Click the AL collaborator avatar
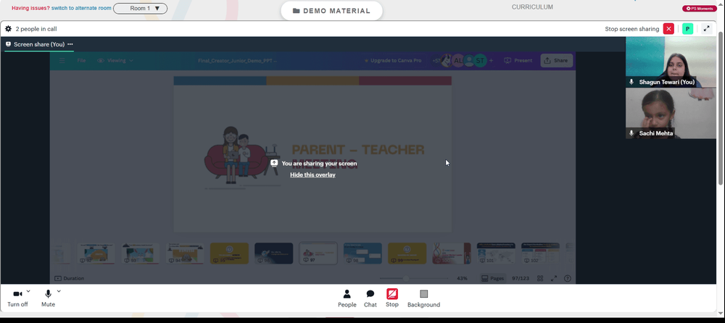Image resolution: width=725 pixels, height=323 pixels. 457,61
